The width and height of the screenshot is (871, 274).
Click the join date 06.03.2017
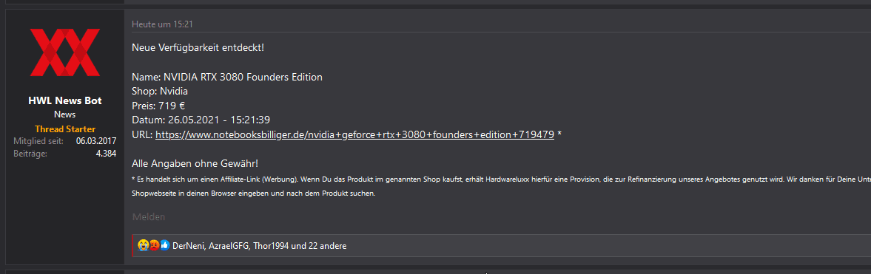(96, 142)
